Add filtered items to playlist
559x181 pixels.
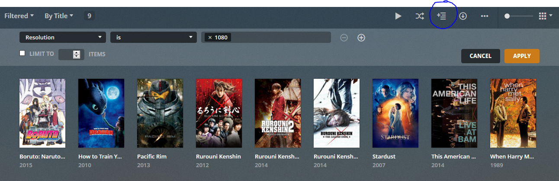point(441,16)
